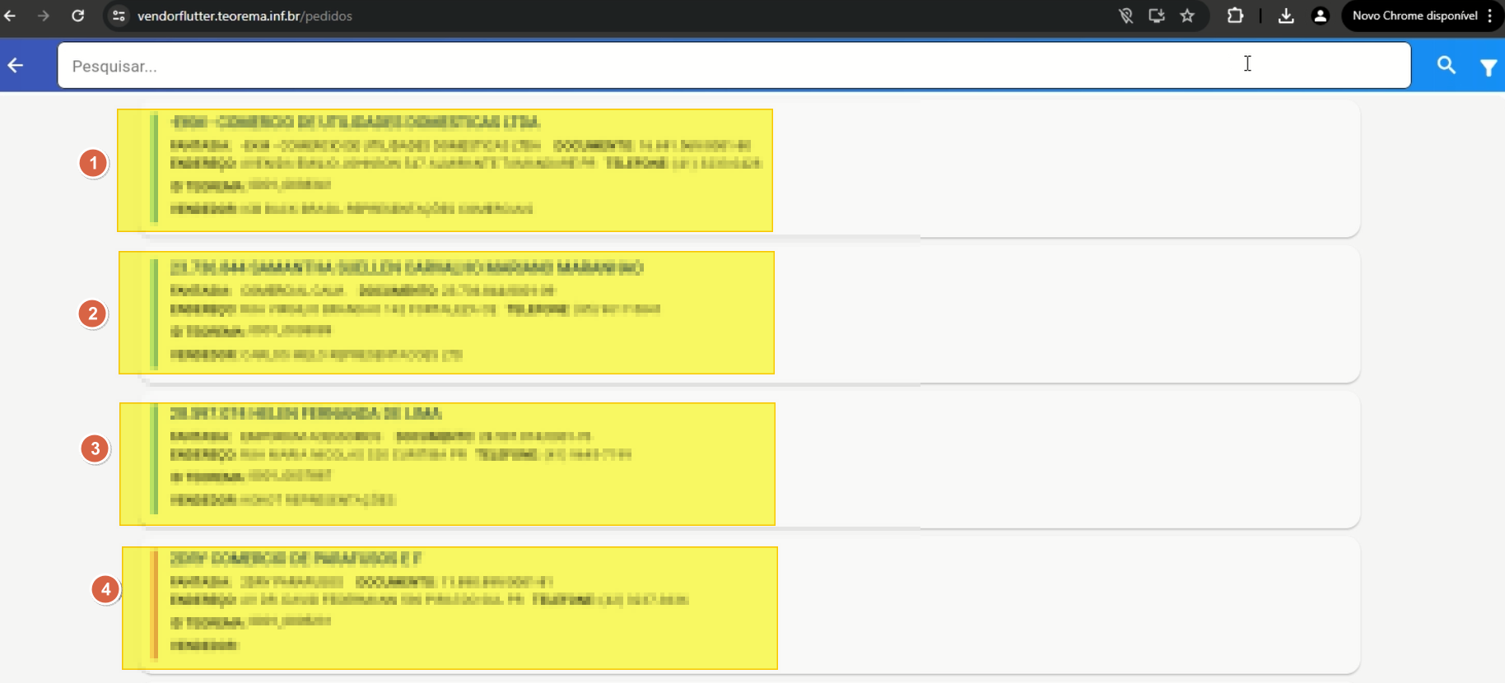Open site information icon in address bar
Image resolution: width=1505 pixels, height=683 pixels.
click(119, 16)
